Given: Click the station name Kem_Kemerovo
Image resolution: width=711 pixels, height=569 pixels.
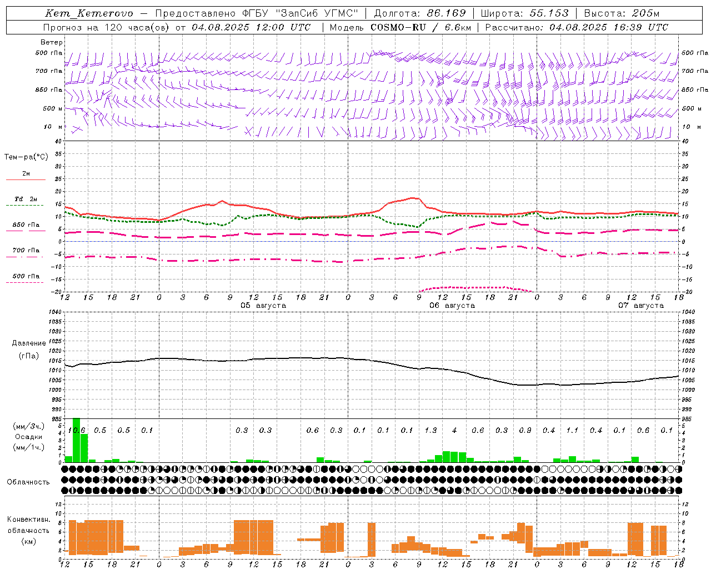Looking at the screenshot, I should click(x=89, y=13).
